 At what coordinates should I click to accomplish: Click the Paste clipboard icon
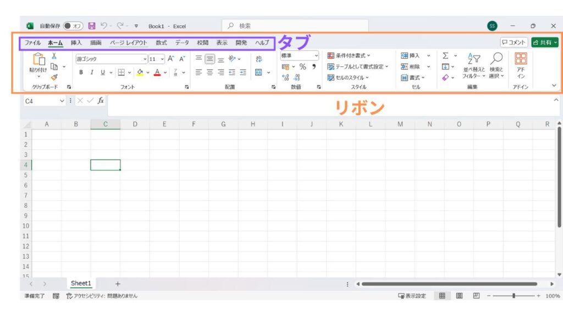38,59
